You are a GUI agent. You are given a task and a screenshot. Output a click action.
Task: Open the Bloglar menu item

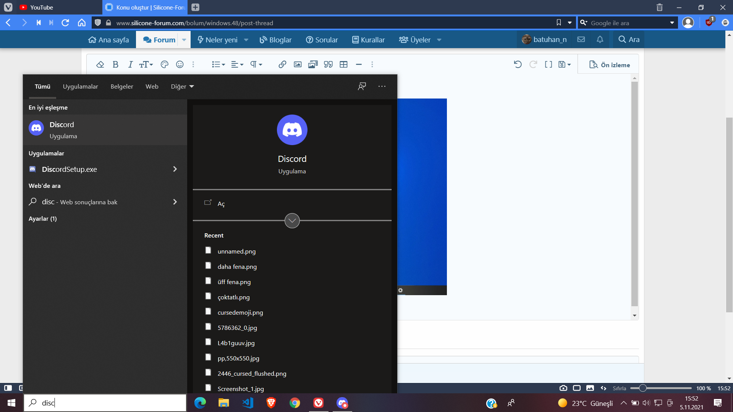275,40
